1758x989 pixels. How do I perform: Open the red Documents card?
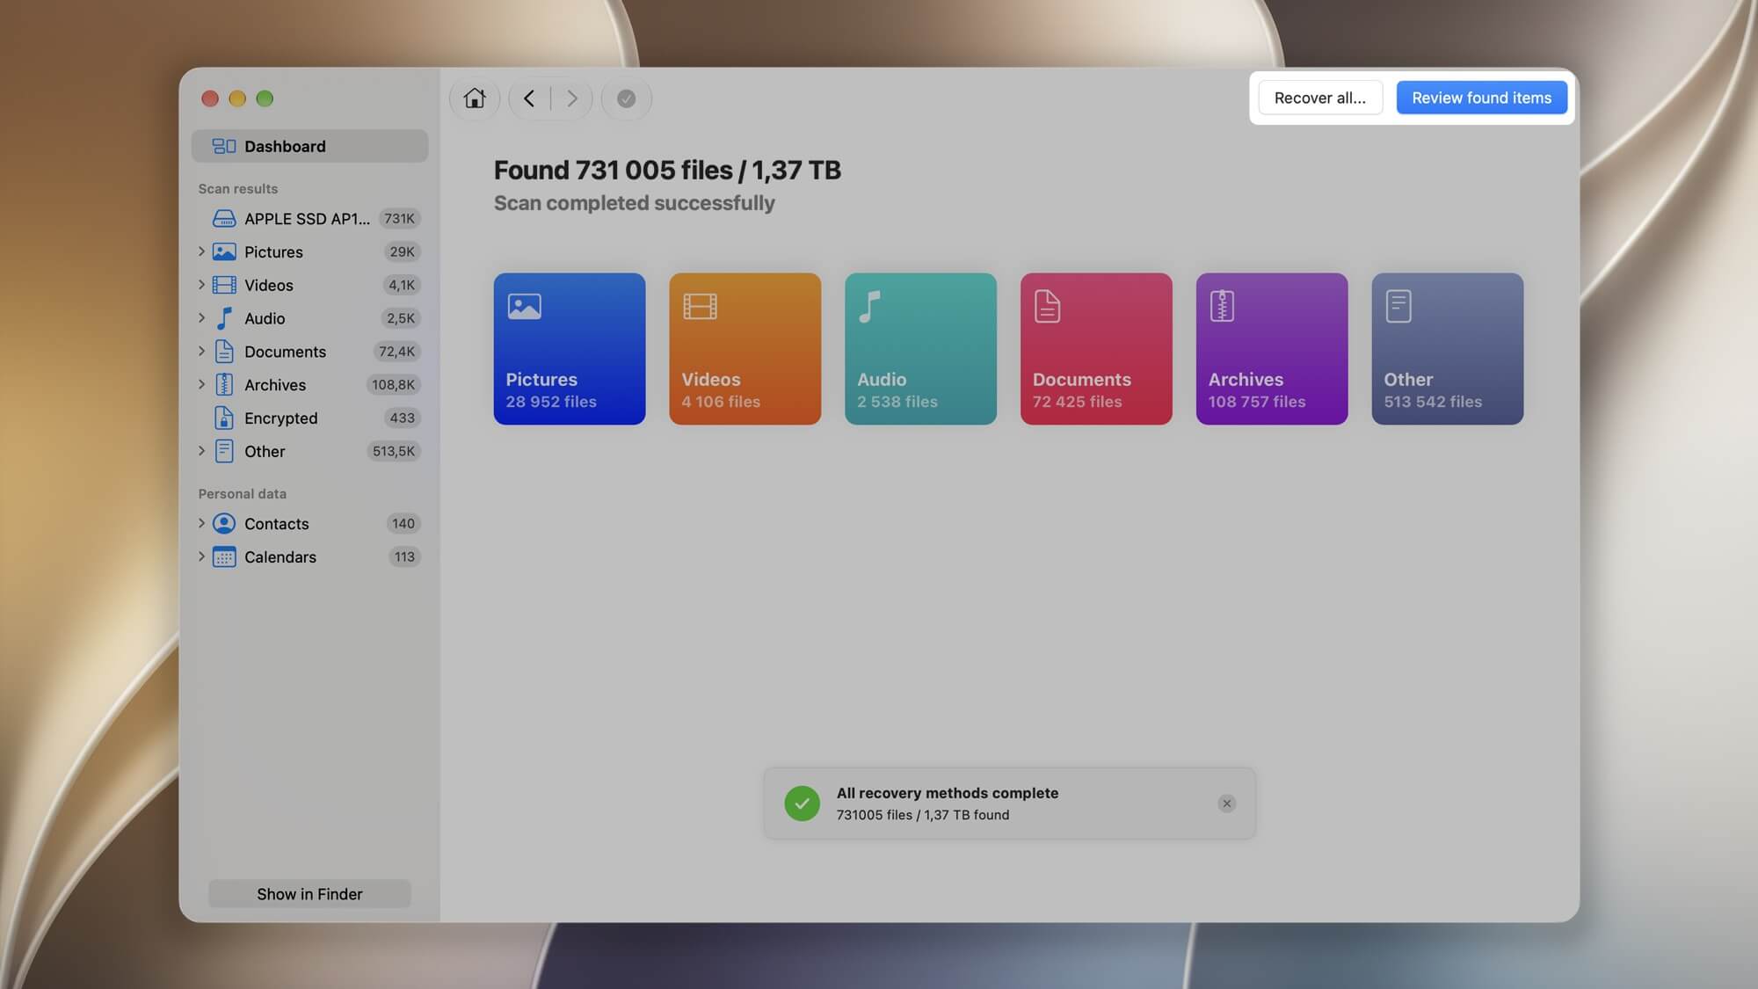pyautogui.click(x=1096, y=349)
